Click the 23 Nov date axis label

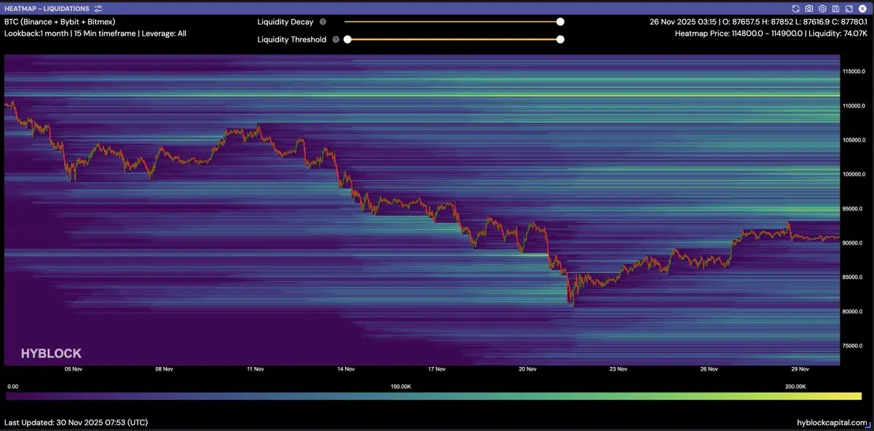click(x=618, y=369)
